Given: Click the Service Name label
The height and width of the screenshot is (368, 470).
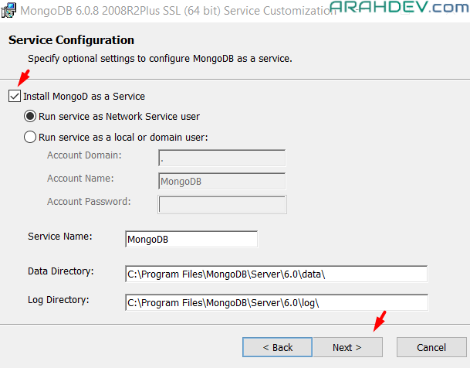Looking at the screenshot, I should (x=60, y=237).
